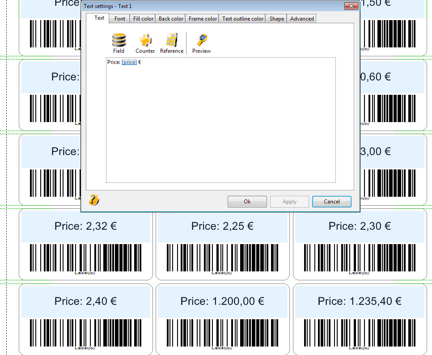Open help with the question mark icon
432x355 pixels.
[x=93, y=200]
